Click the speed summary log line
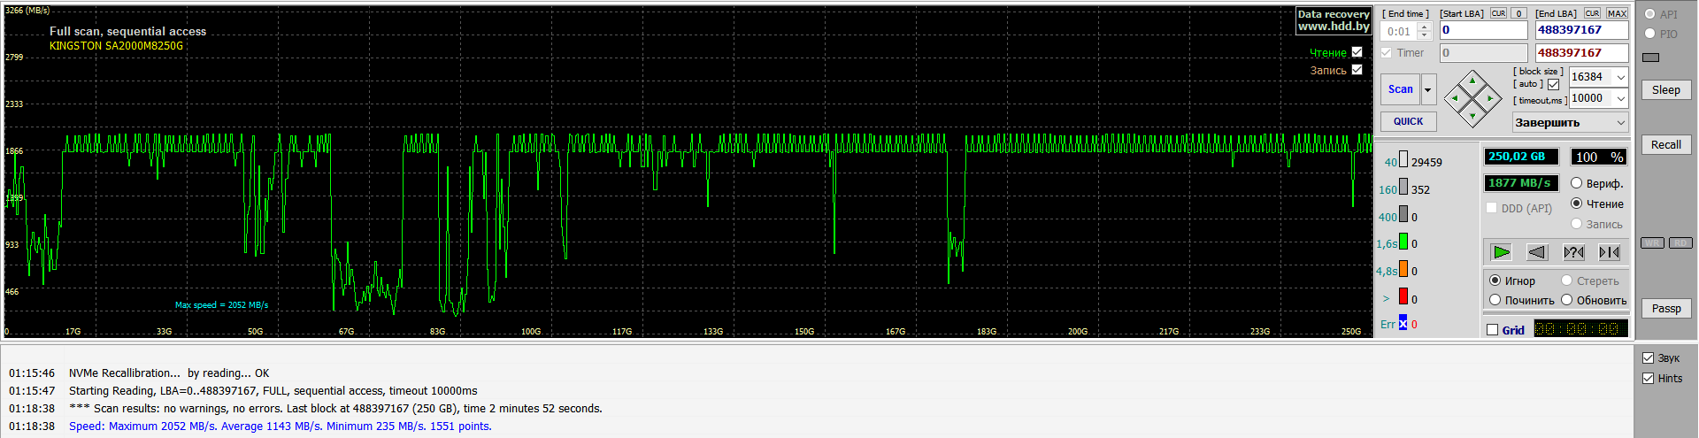 click(280, 426)
